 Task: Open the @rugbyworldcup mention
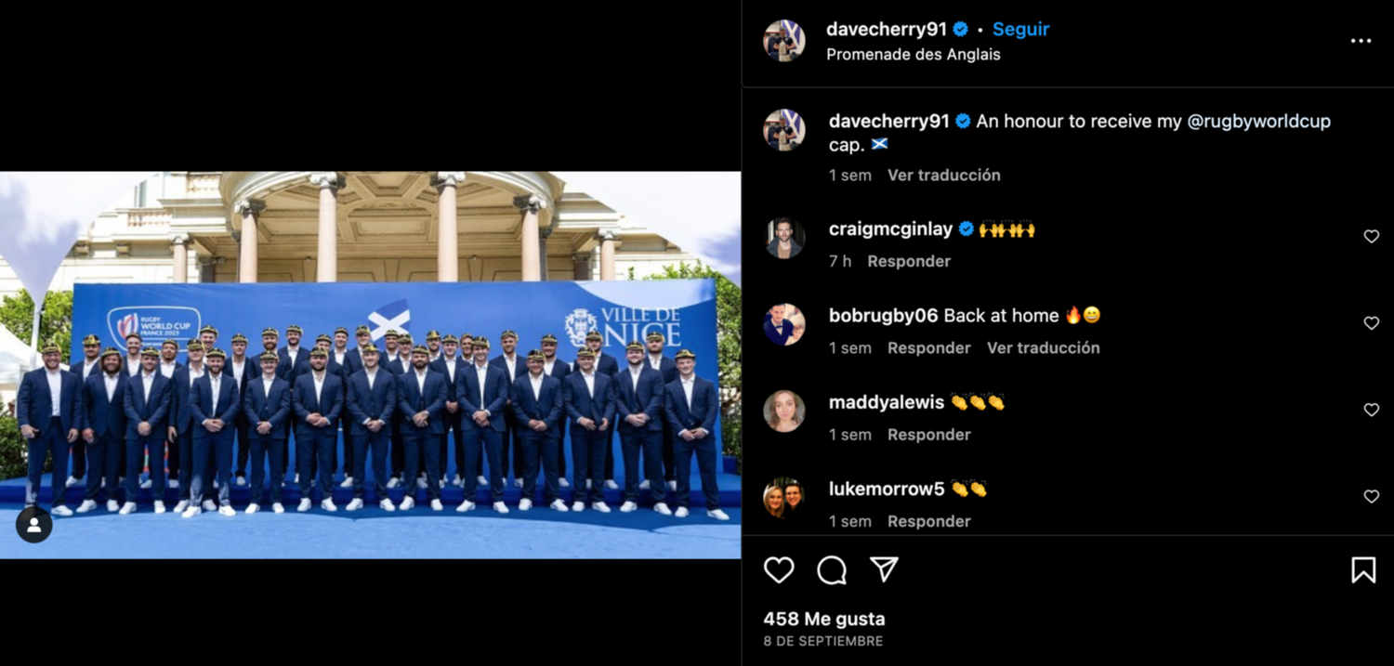1259,121
